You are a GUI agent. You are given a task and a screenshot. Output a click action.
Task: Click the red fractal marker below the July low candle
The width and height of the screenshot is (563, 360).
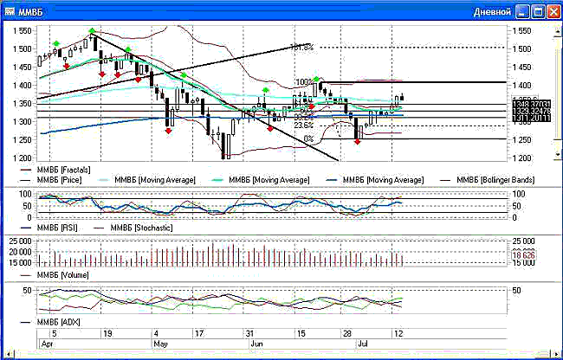point(357,142)
